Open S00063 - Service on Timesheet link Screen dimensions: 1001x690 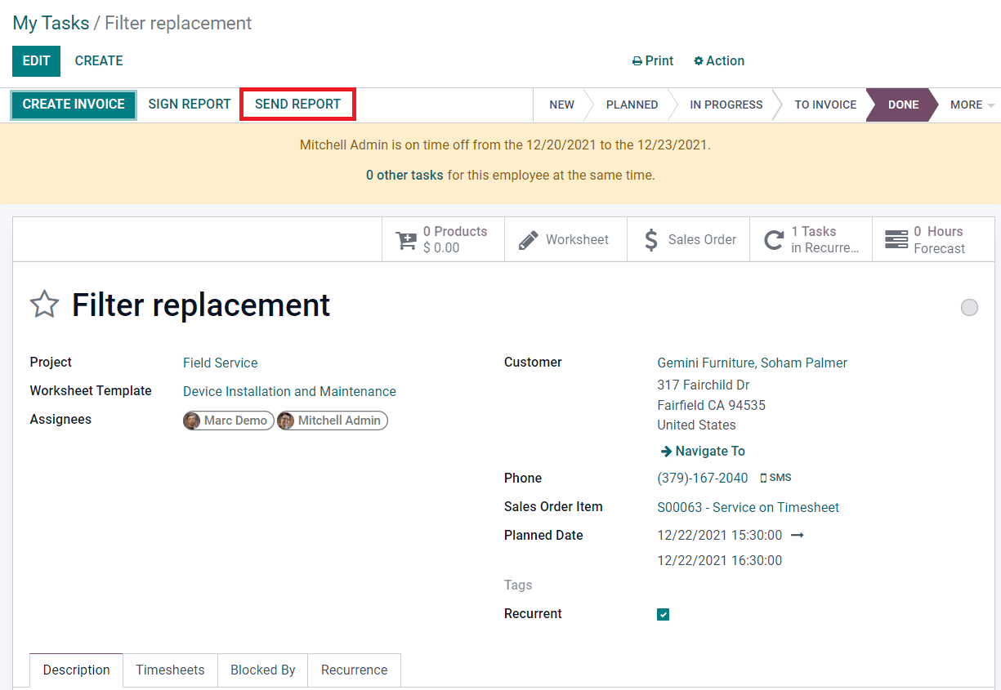[x=748, y=508]
